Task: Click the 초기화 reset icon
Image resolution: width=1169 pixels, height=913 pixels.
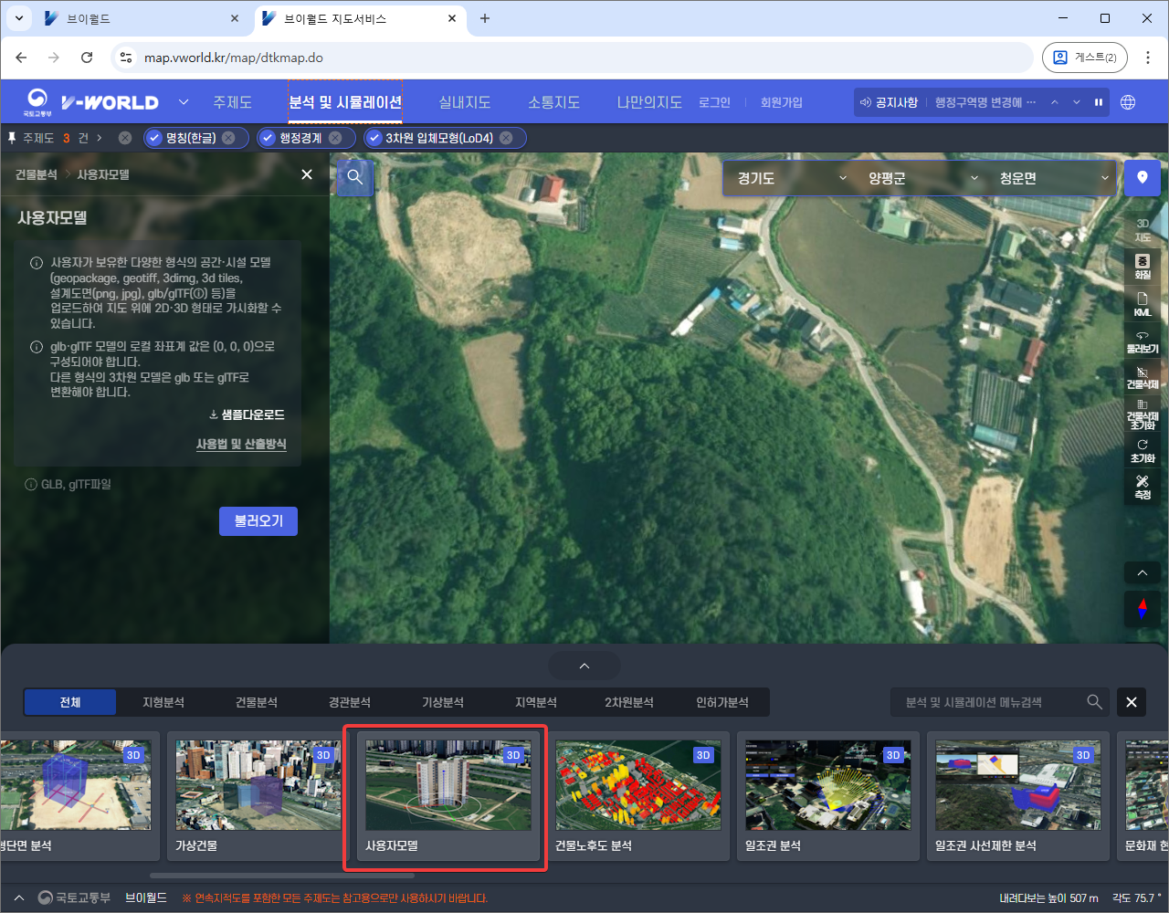Action: click(1142, 450)
